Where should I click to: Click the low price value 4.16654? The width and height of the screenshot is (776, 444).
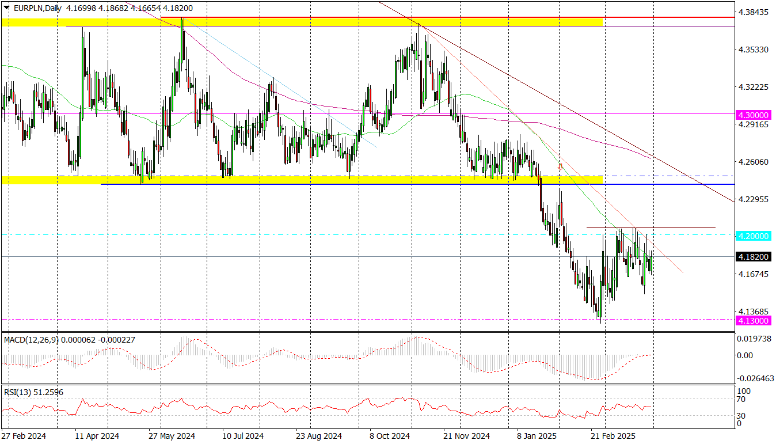pos(146,9)
